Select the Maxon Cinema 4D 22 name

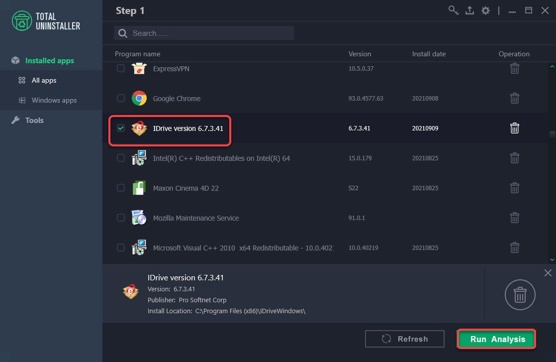186,188
